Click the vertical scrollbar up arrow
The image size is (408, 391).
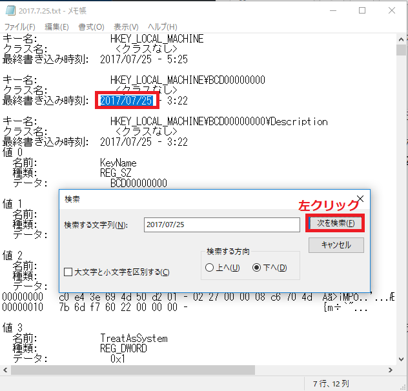pyautogui.click(x=402, y=39)
